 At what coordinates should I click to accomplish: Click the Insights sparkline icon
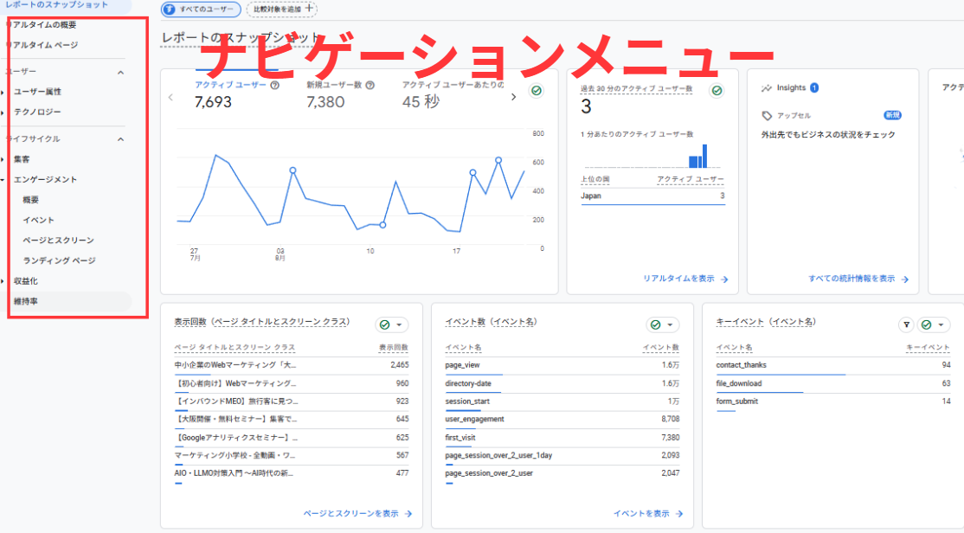766,88
